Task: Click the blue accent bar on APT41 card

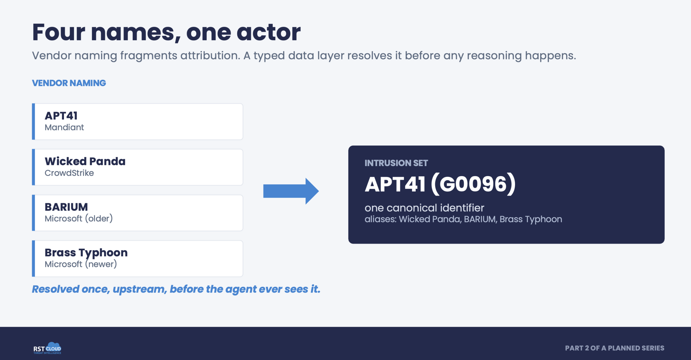Action: (x=33, y=121)
